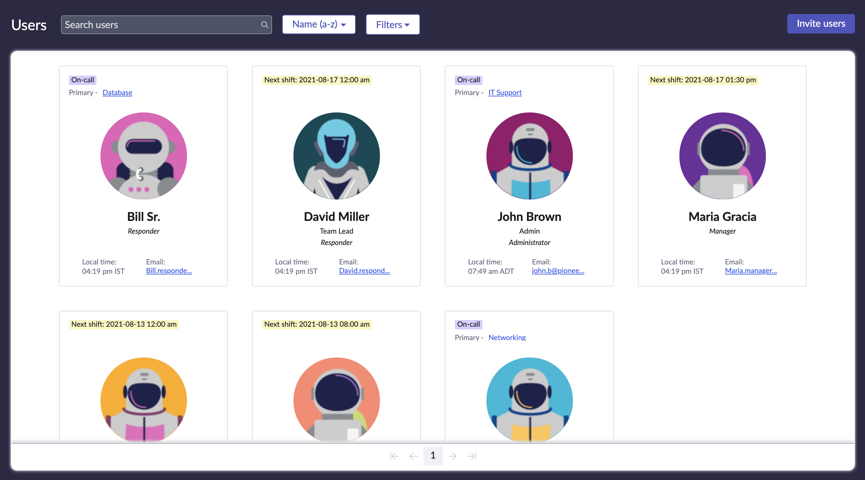Image resolution: width=865 pixels, height=480 pixels.
Task: Open Maria Gracia's purple astronaut avatar
Action: tap(722, 156)
